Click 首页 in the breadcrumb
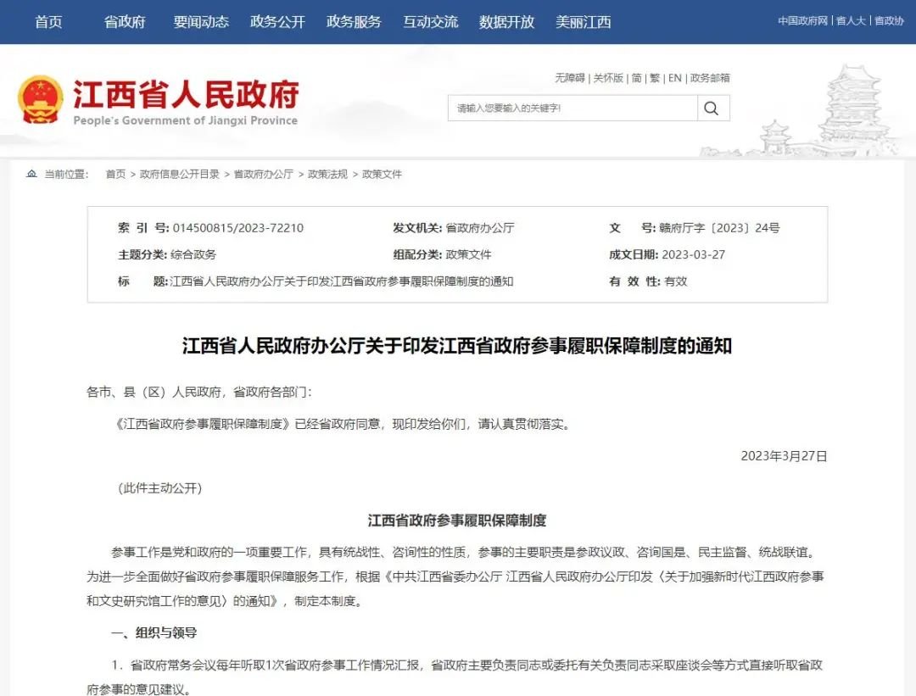Viewport: 916px width, 696px height. pos(115,174)
